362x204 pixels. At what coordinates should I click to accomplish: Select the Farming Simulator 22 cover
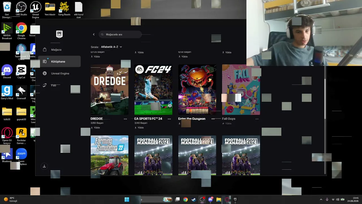[109, 155]
